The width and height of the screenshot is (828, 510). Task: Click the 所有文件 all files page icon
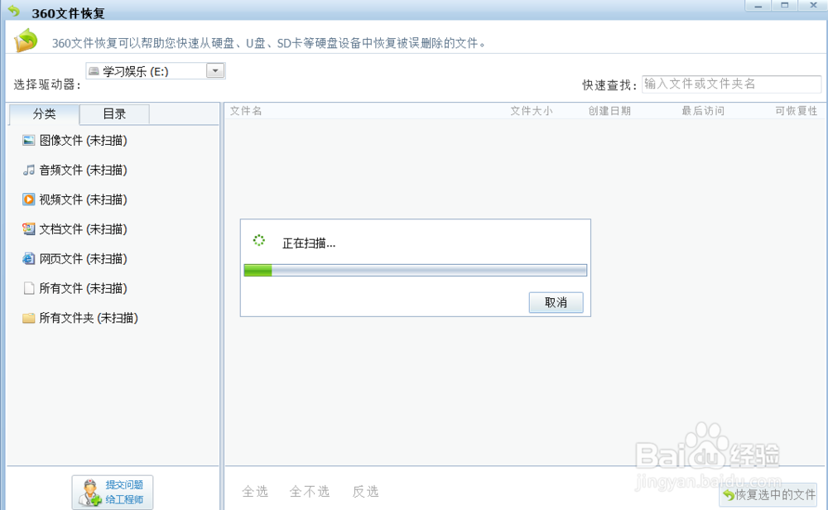(27, 288)
